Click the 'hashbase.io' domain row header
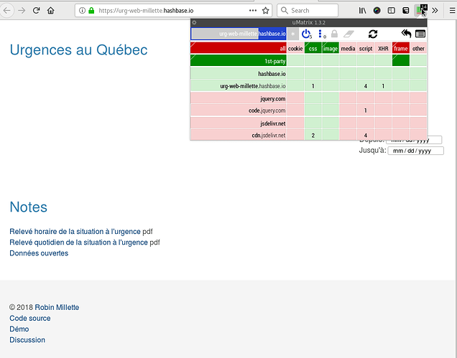Screen dimensions: 457x358 pyautogui.click(x=239, y=73)
